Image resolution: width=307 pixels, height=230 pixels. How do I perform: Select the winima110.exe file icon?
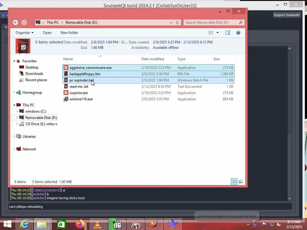[66, 99]
